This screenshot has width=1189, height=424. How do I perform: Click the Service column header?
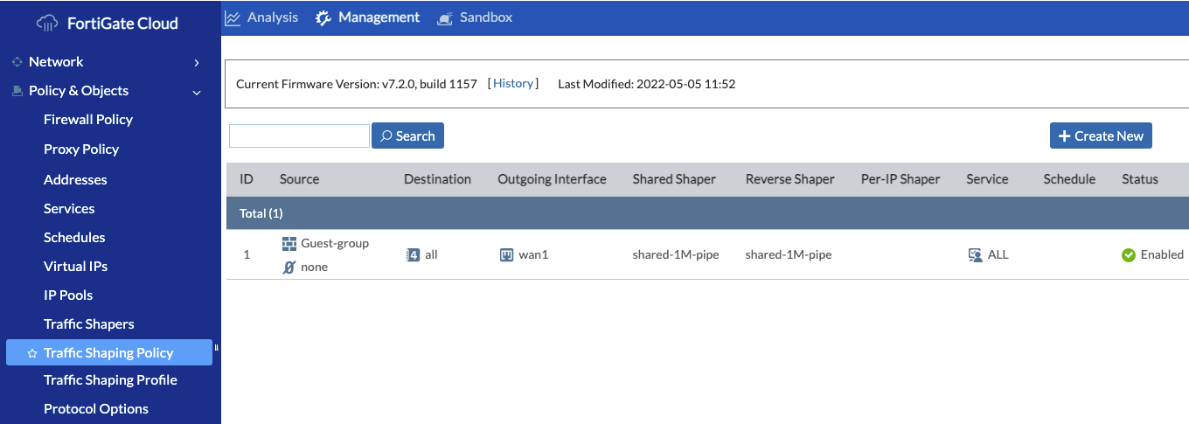(x=987, y=179)
